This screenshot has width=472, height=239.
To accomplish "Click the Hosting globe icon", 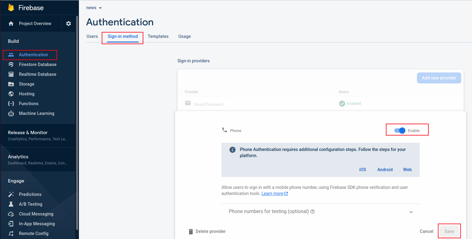I will click(x=11, y=94).
